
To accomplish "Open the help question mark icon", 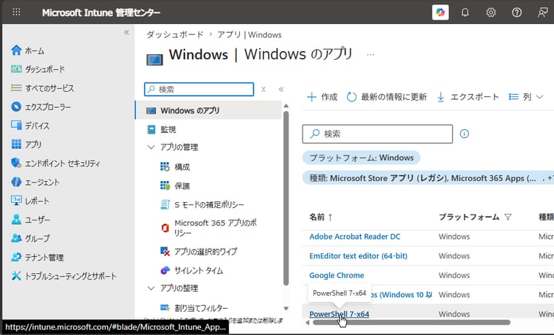I will pos(517,12).
